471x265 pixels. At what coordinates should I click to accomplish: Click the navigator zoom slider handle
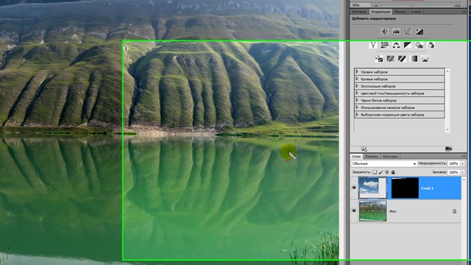pos(412,5)
